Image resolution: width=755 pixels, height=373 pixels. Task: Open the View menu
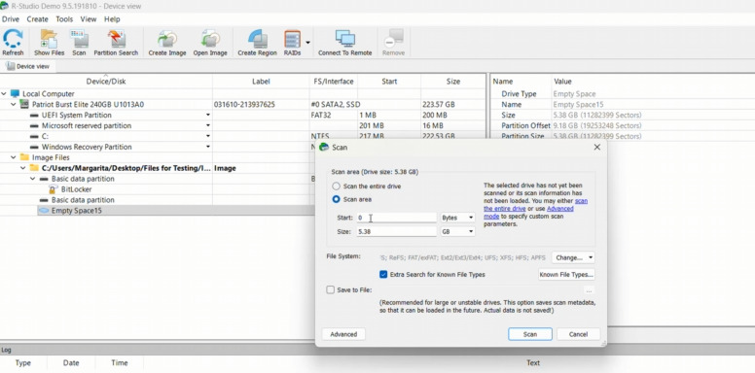coord(89,19)
